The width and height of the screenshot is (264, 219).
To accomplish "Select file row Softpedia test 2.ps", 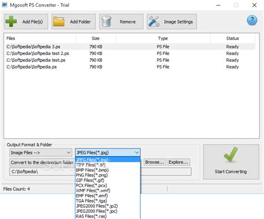I will [x=130, y=53].
